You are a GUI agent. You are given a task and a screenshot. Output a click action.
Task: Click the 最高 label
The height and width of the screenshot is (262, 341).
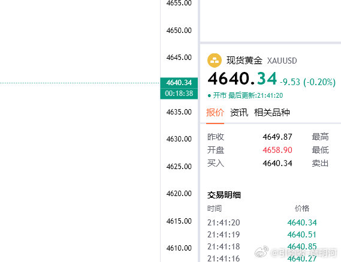(320, 137)
